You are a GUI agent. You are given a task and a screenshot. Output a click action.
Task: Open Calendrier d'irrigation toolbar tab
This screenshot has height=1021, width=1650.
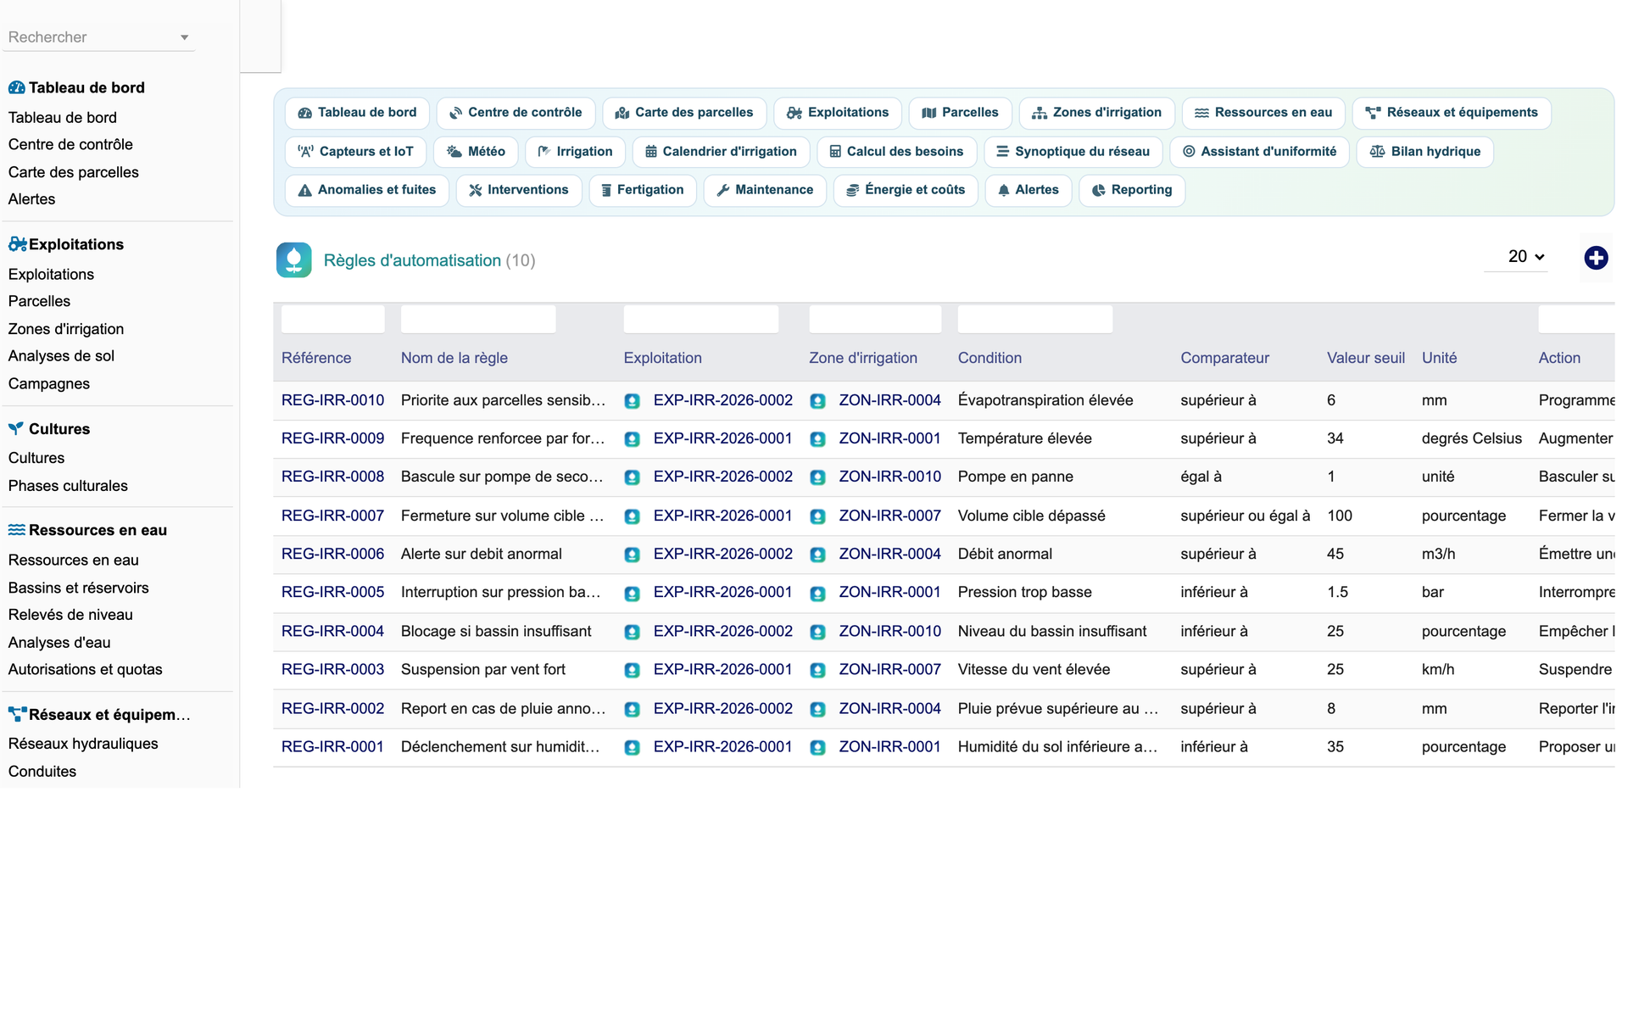pyautogui.click(x=721, y=152)
